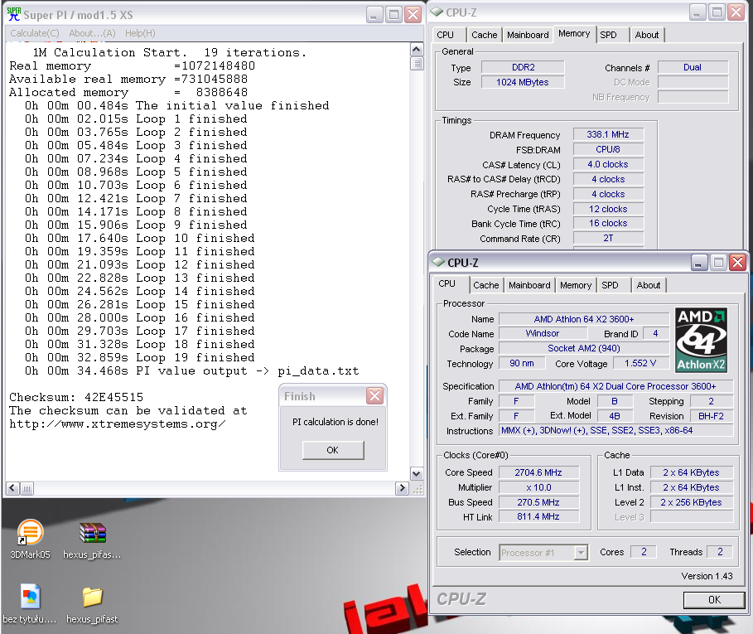Click the Core Voltage value 1.552 V
Viewport: 753px width, 634px height.
click(x=640, y=363)
